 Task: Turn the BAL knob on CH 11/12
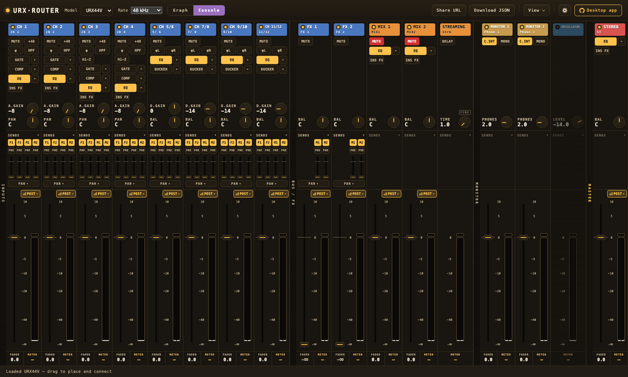pyautogui.click(x=281, y=122)
